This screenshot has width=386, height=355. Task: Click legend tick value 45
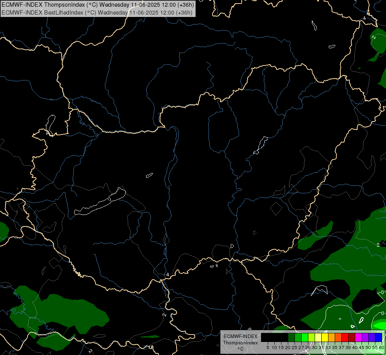coord(362,348)
